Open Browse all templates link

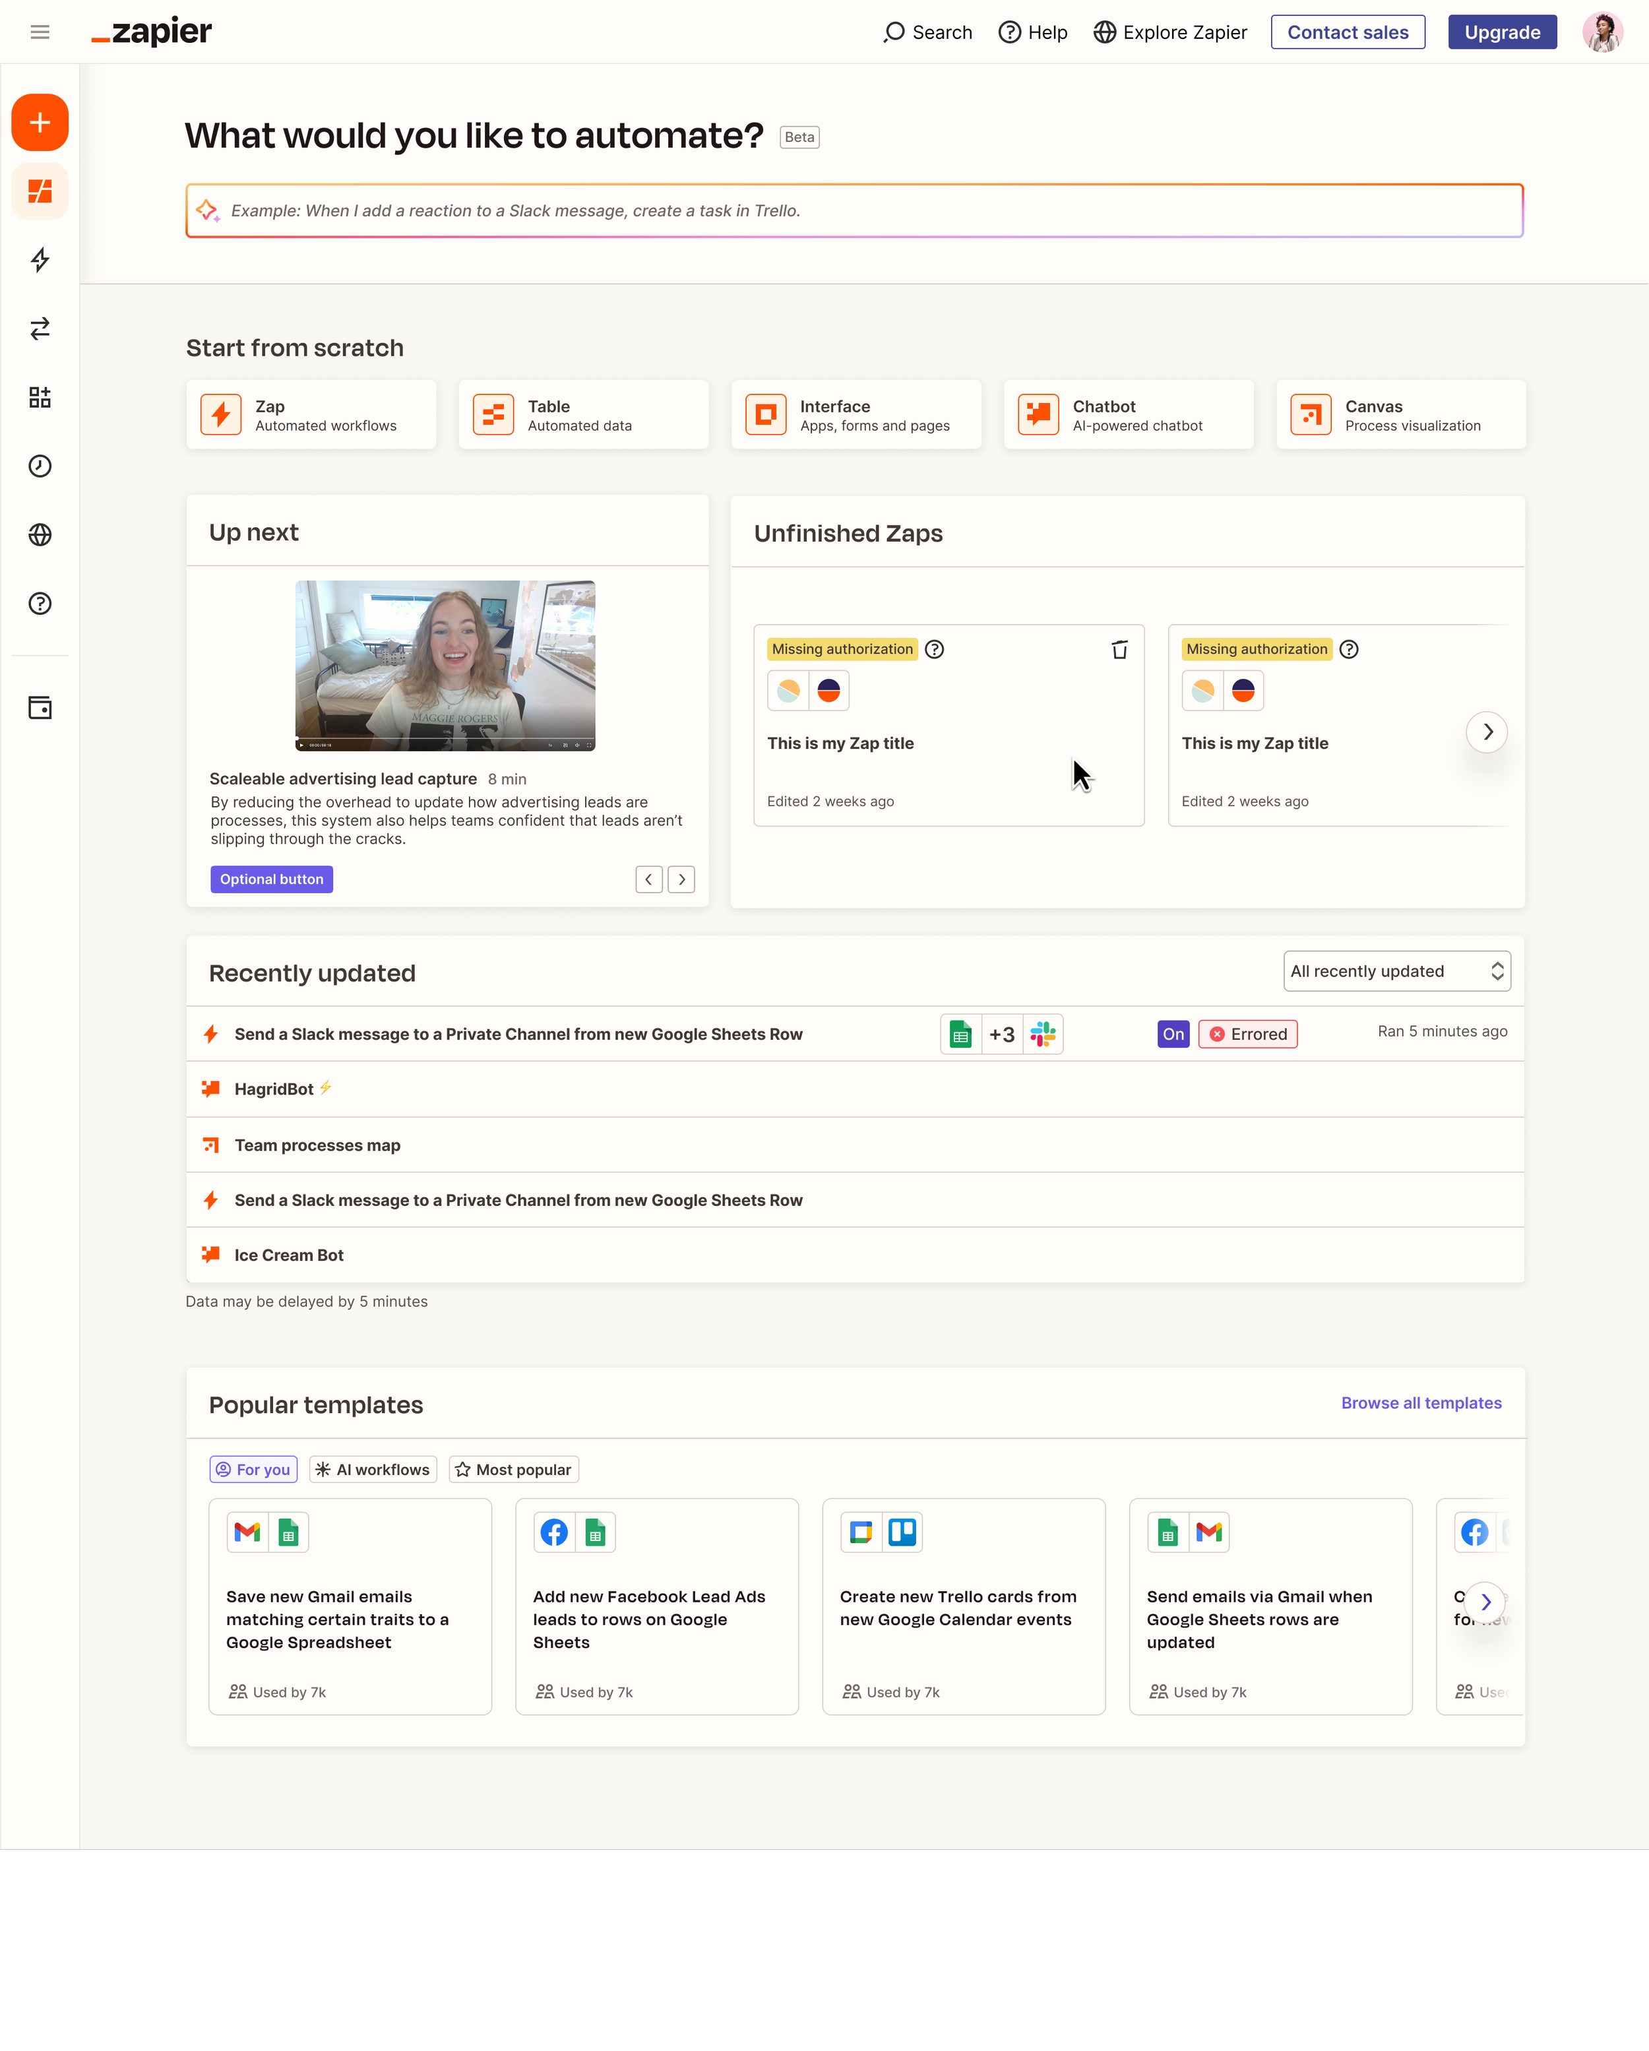click(x=1421, y=1403)
